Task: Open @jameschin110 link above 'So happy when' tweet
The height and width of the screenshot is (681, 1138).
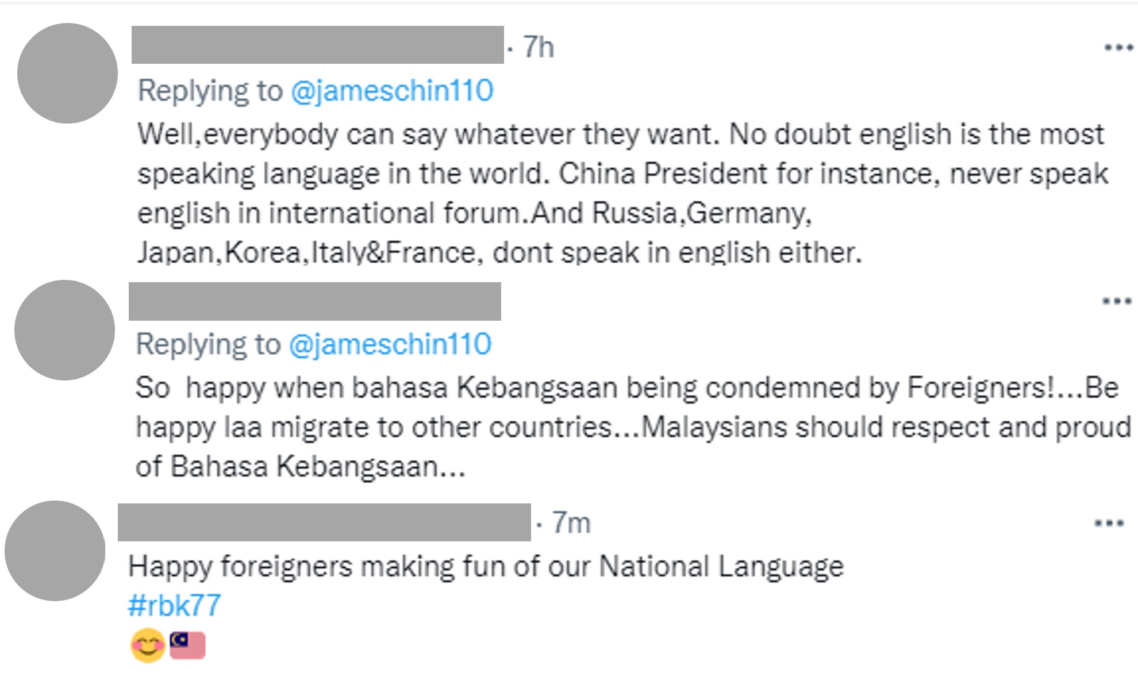Action: (390, 344)
